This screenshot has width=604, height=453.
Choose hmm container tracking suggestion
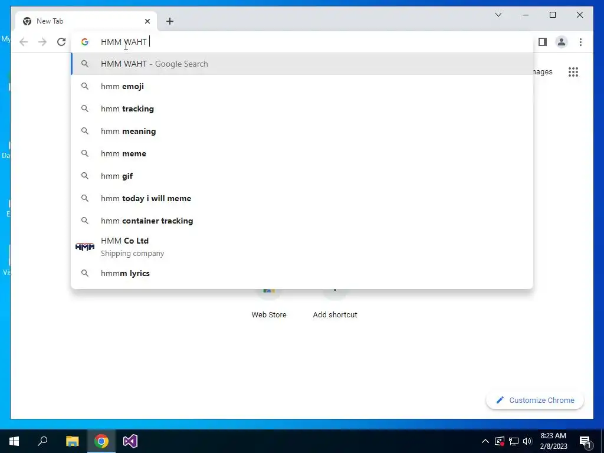(302, 221)
